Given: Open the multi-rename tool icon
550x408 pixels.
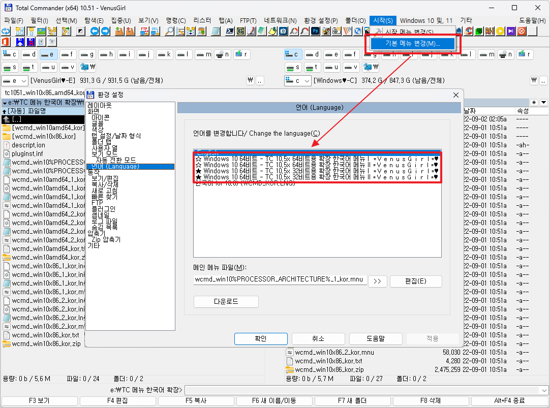Looking at the screenshot, I should (180, 31).
